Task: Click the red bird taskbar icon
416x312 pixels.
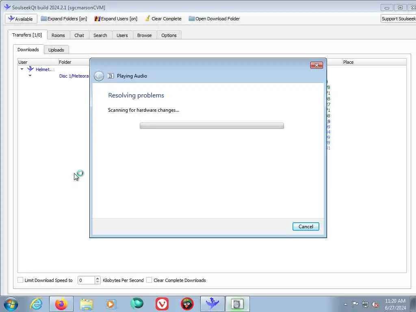Action: click(x=187, y=304)
